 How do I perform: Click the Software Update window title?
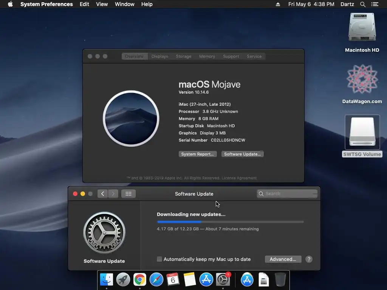point(194,194)
